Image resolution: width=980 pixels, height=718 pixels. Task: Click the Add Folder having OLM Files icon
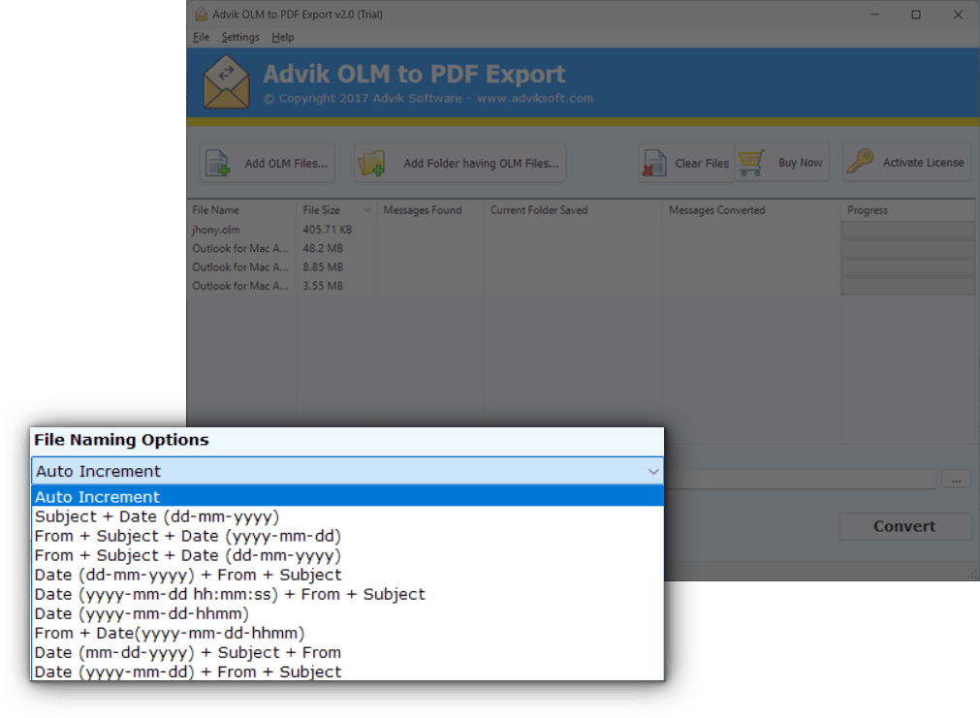point(371,163)
